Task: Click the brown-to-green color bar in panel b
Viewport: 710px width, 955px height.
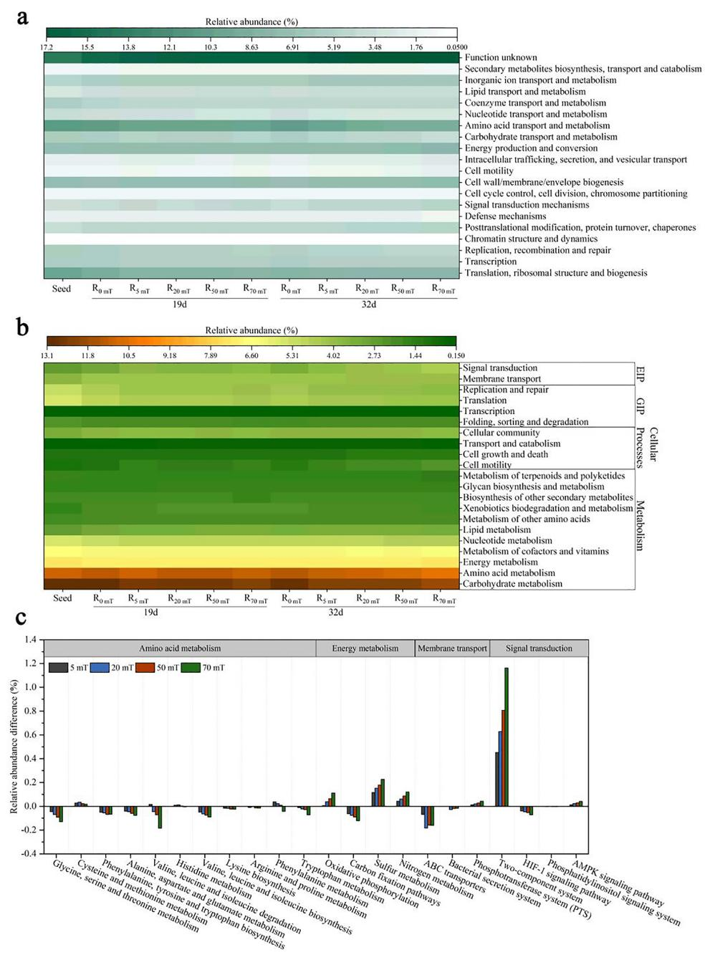Action: tap(251, 341)
